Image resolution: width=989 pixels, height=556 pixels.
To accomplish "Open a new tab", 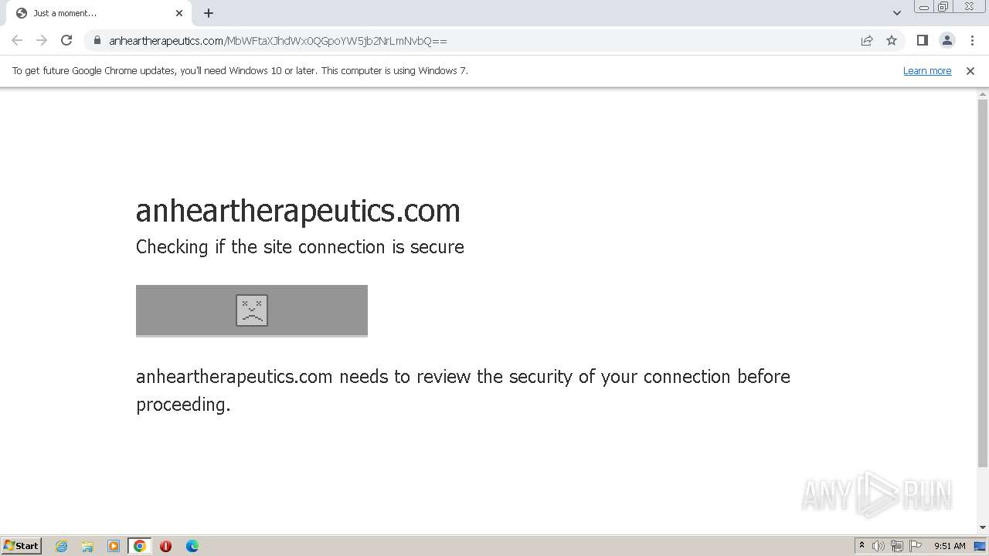I will pos(209,13).
